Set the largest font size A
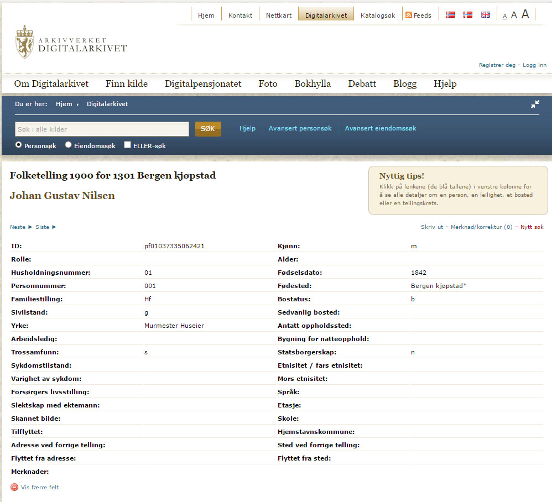Image resolution: width=552 pixels, height=502 pixels. tap(525, 14)
